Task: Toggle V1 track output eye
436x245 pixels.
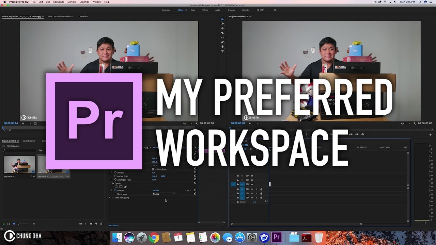Action: pos(252,184)
